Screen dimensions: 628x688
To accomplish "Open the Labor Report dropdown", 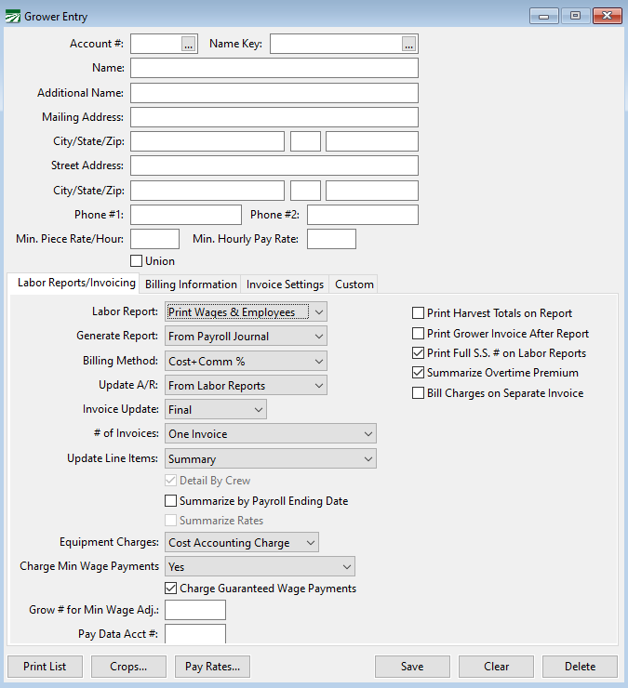I will (247, 312).
